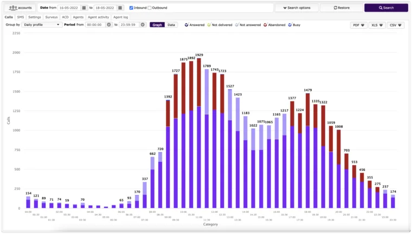The height and width of the screenshot is (234, 412).
Task: Click the bar labeled 1875
Action: pos(183,135)
